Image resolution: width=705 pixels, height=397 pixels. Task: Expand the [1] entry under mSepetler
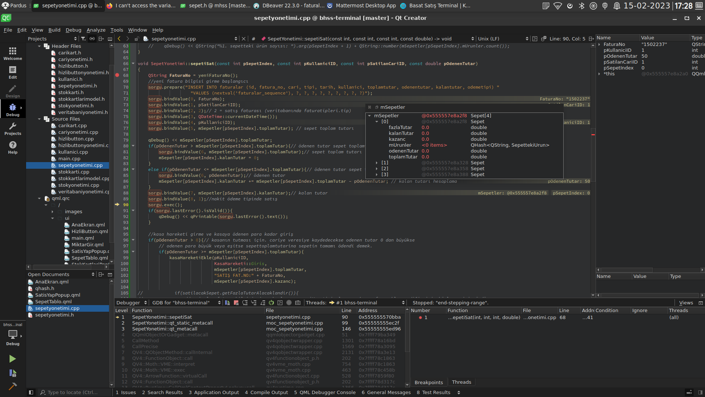coord(377,163)
